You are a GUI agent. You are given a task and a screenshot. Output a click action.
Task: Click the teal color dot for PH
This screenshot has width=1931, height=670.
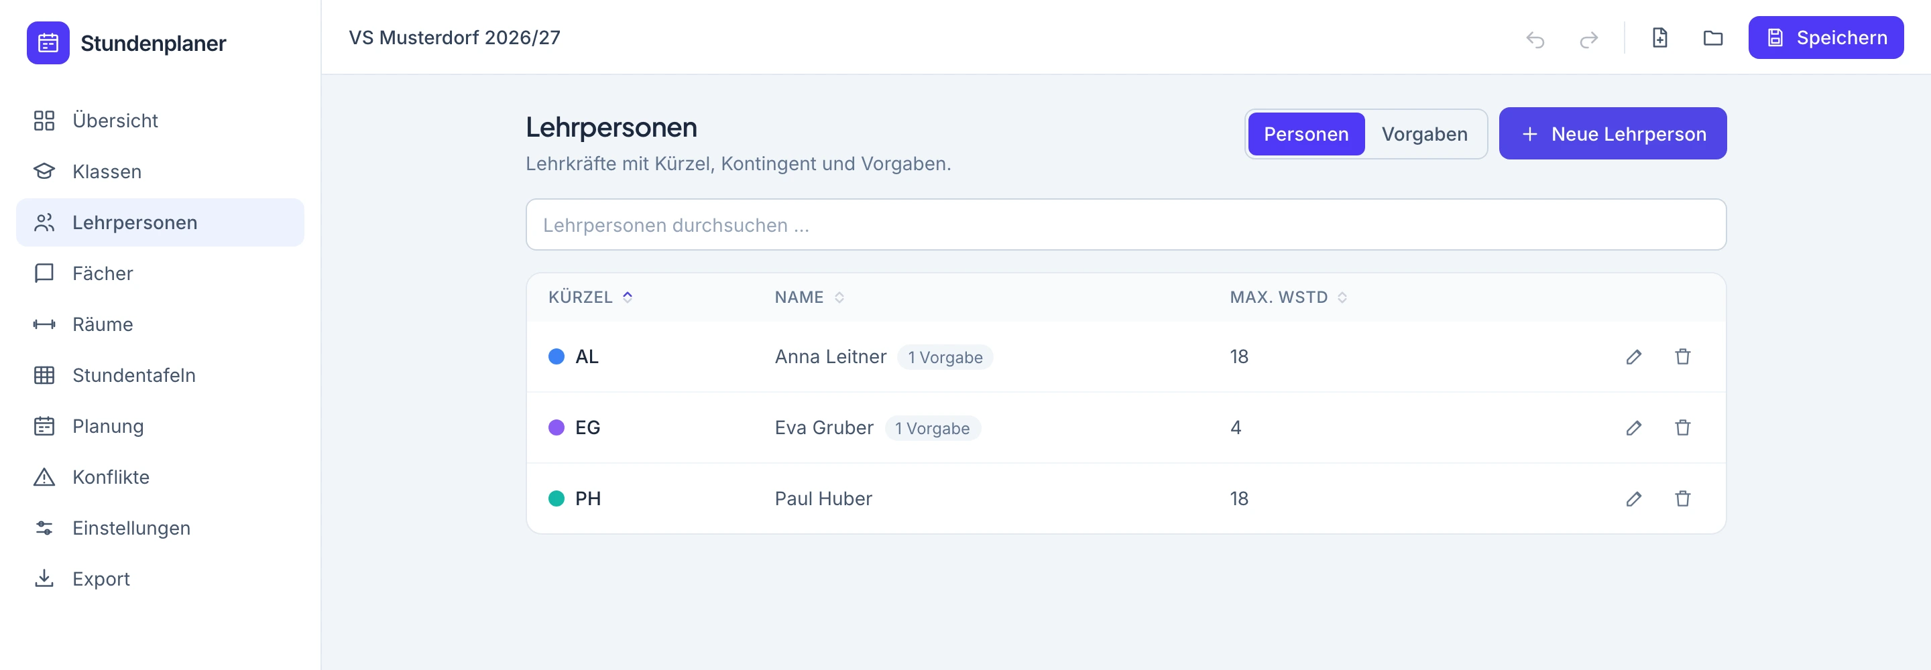[557, 499]
